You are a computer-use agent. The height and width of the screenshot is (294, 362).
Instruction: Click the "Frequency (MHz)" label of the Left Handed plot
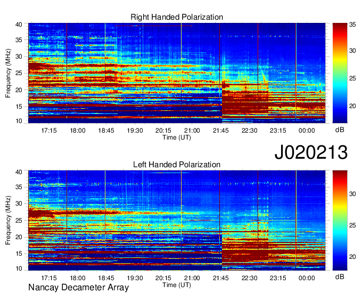tap(8, 220)
